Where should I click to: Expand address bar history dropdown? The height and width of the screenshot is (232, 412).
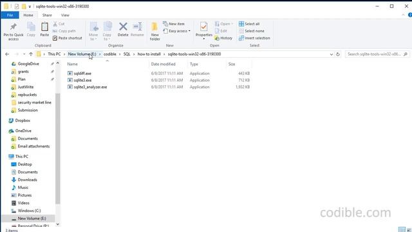coord(332,54)
